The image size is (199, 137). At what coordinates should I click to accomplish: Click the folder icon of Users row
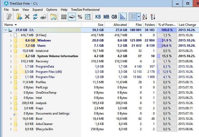(15, 46)
